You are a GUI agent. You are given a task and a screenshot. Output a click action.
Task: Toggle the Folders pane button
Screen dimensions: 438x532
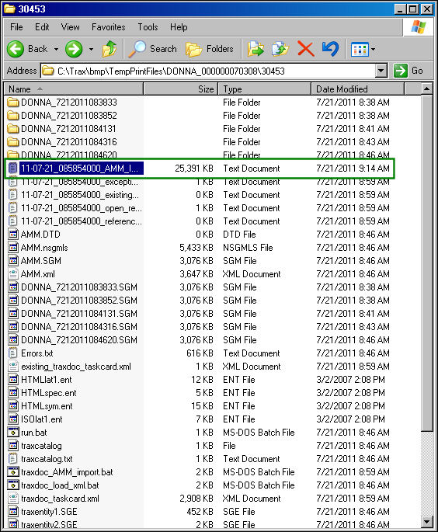click(210, 49)
